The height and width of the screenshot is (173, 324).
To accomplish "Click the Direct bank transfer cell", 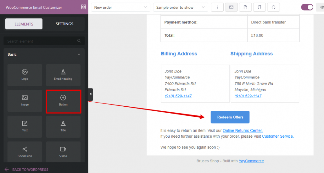I will tap(273, 22).
